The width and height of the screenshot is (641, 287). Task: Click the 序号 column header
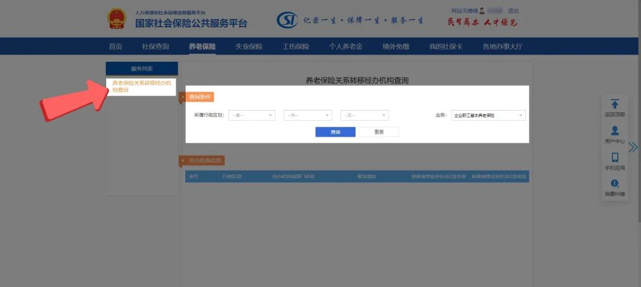(x=193, y=176)
